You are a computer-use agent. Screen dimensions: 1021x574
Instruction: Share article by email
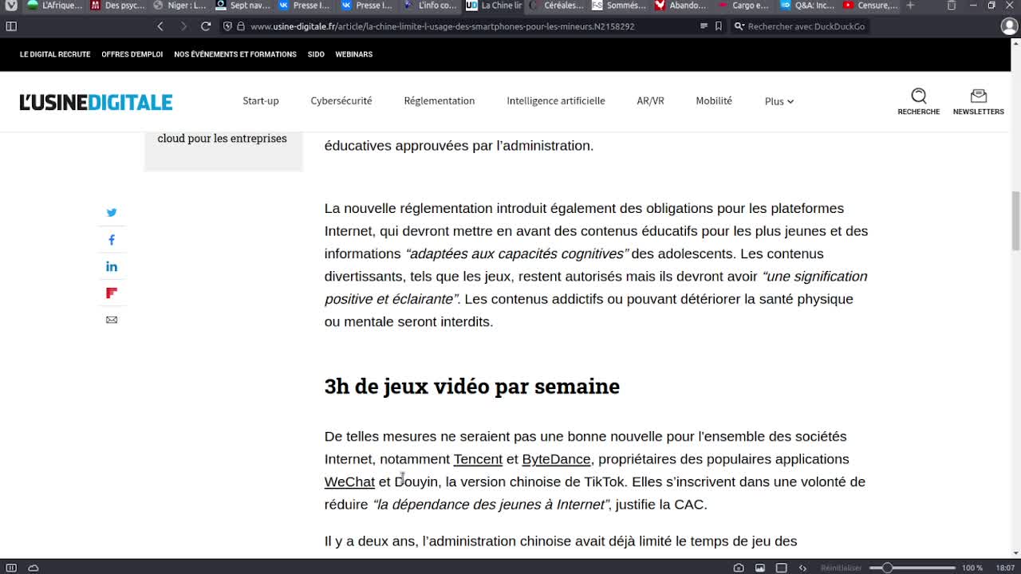click(x=112, y=320)
